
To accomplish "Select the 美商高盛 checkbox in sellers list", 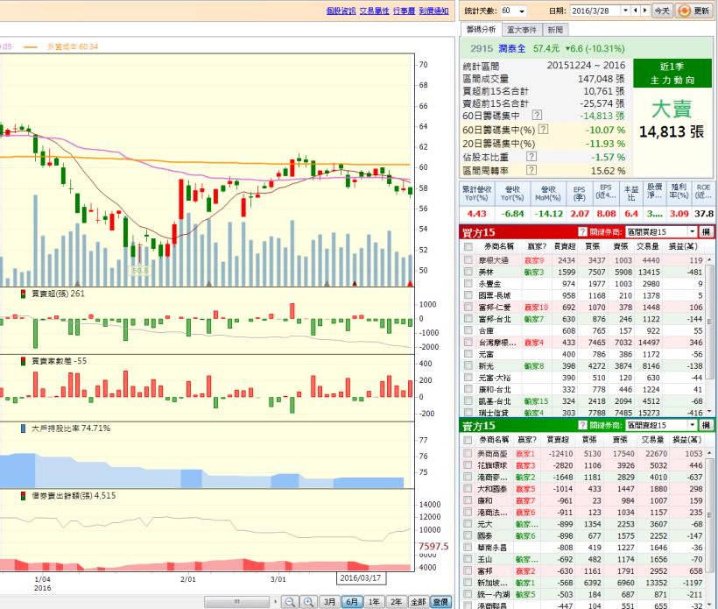I will 468,454.
